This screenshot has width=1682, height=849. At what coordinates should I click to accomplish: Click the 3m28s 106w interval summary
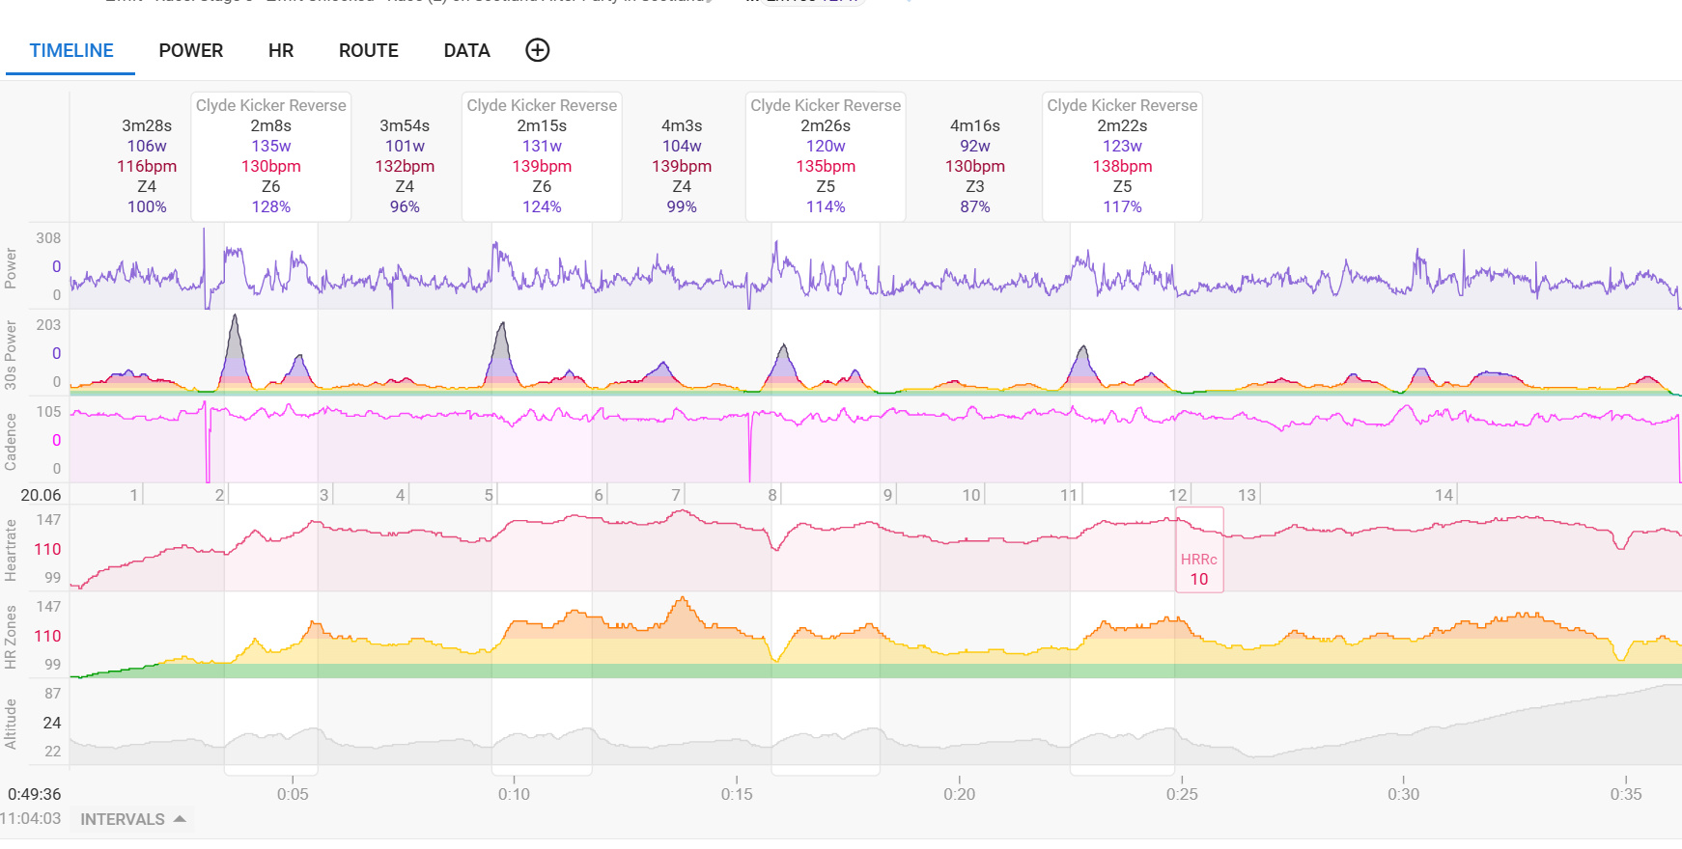point(147,166)
